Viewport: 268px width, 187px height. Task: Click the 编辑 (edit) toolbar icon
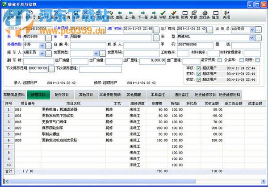pyautogui.click(x=20, y=15)
